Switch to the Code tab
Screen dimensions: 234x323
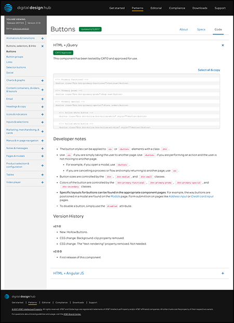pos(218,30)
